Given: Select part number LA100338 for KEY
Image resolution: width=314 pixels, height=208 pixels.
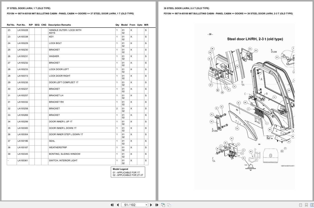Looking at the screenshot, I should (x=23, y=37).
